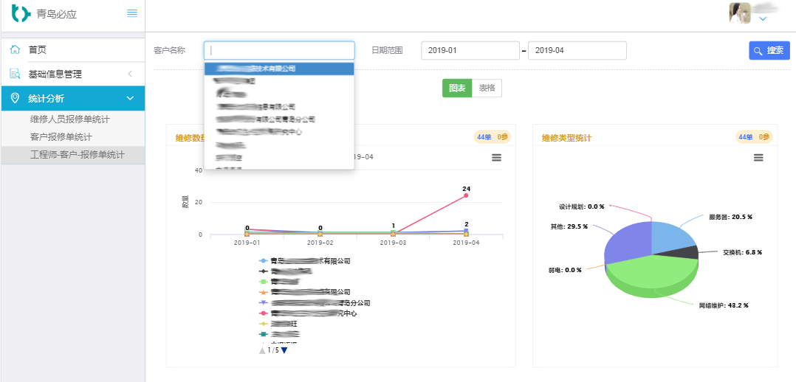The width and height of the screenshot is (796, 382).
Task: Open the user account dropdown arrow
Action: click(763, 20)
